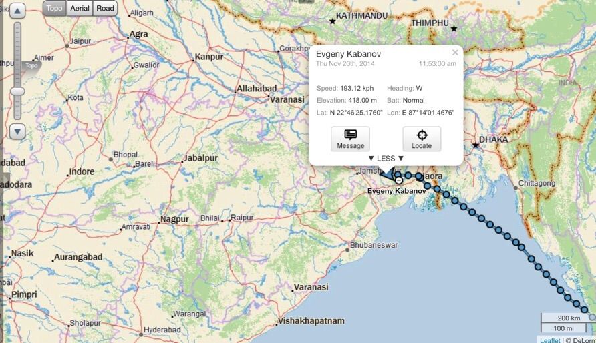Click the minus track point marker
Screen dimensions: 596x343
(399, 180)
